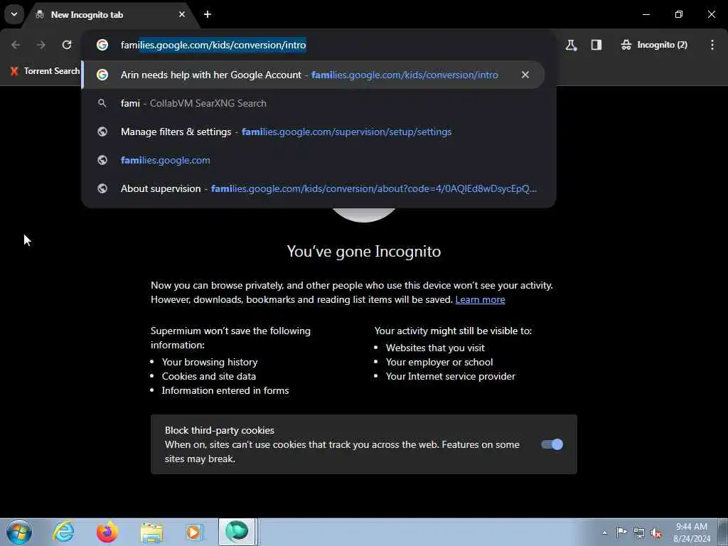
Task: Click the globe icon beside Manage filters suggestion
Action: [x=102, y=132]
